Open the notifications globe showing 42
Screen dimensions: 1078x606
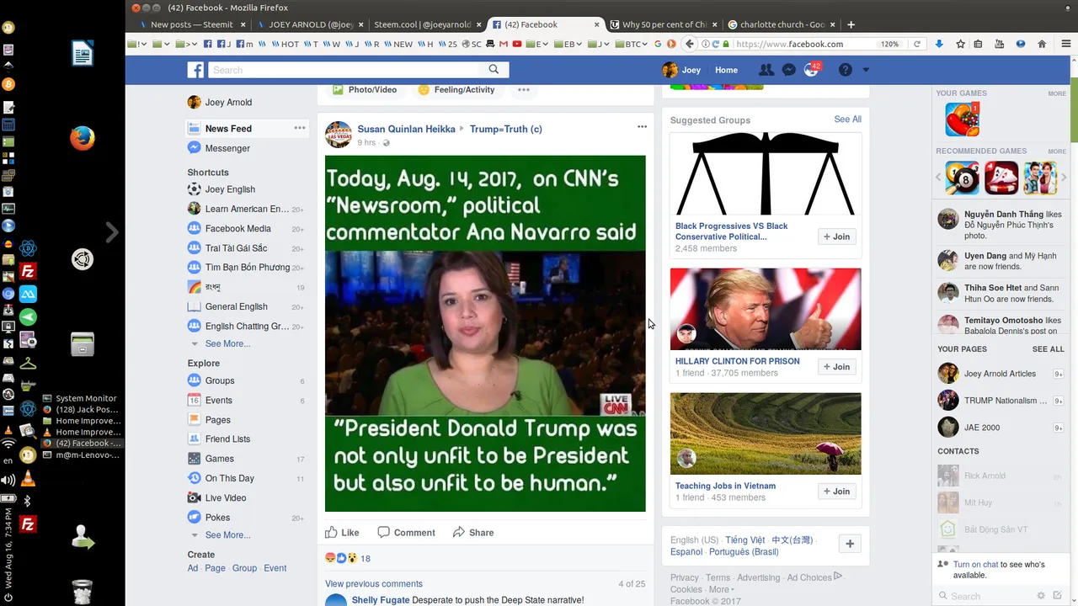coord(811,70)
